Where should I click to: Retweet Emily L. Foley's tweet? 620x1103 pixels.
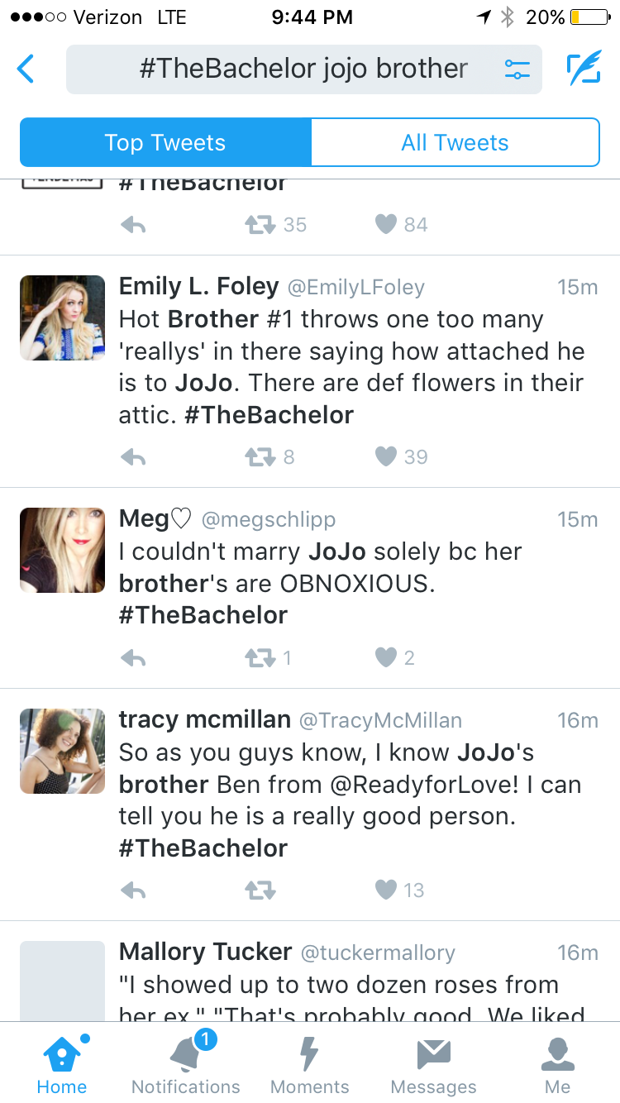click(x=259, y=457)
